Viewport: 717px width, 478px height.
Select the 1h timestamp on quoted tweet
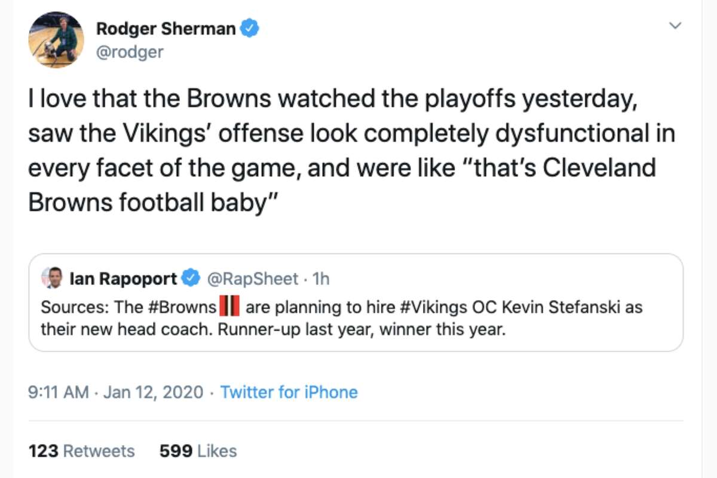click(322, 278)
